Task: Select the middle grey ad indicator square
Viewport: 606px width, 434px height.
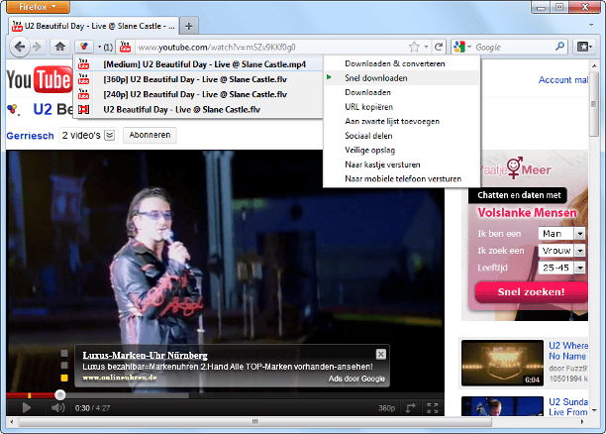Action: click(x=64, y=366)
